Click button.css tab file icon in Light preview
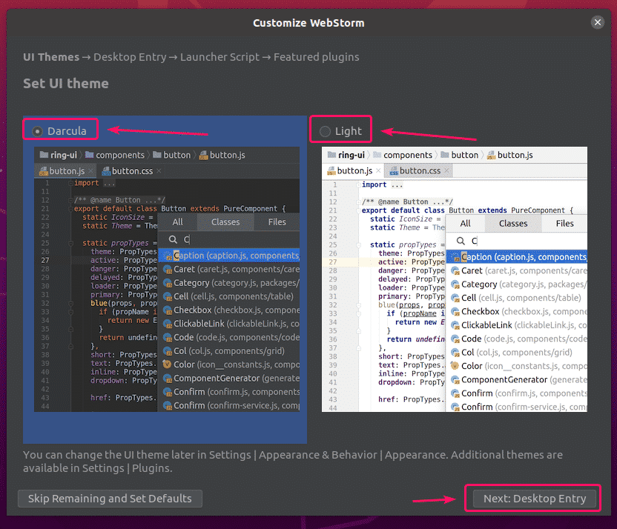617x529 pixels. coord(394,171)
